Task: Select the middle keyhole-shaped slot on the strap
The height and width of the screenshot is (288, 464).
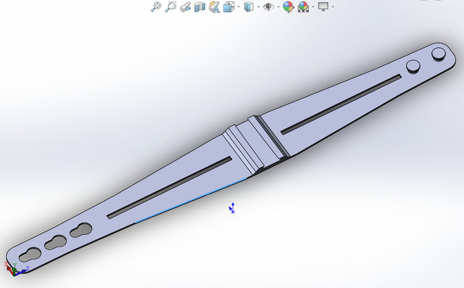Action: pos(56,242)
